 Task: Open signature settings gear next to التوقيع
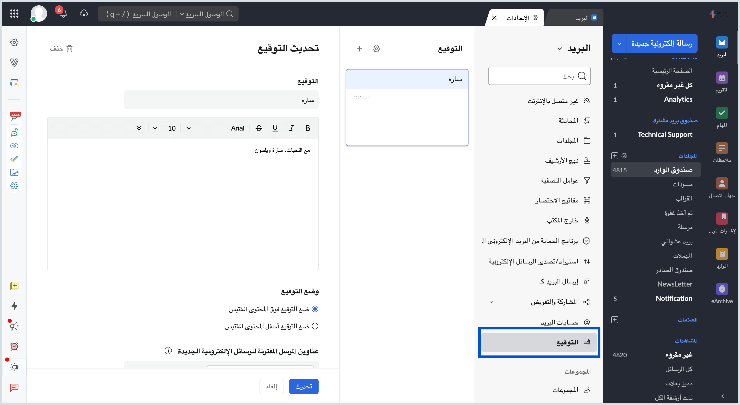click(376, 49)
